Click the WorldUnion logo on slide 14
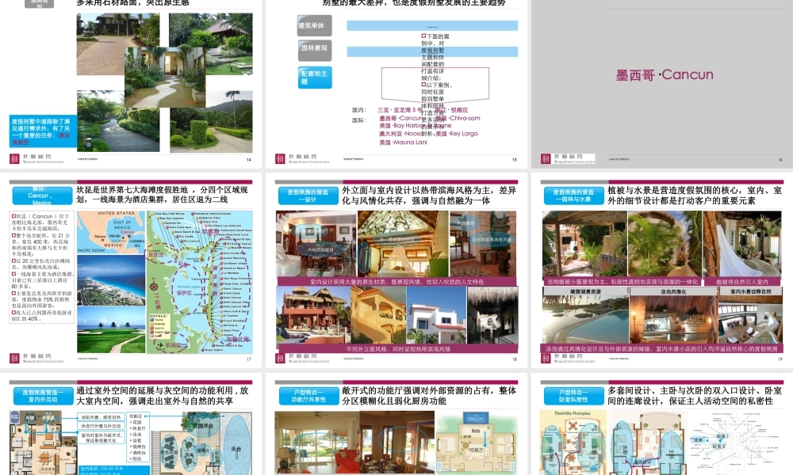This screenshot has width=793, height=475. point(36,159)
